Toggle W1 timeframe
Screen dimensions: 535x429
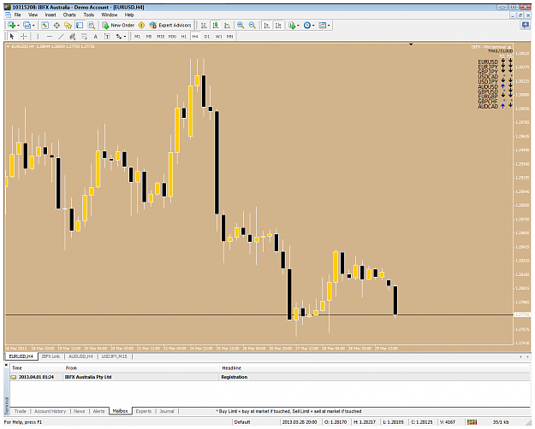219,37
